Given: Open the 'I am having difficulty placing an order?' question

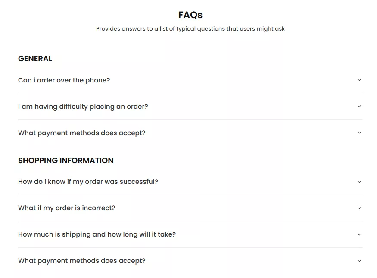Looking at the screenshot, I should tap(83, 106).
